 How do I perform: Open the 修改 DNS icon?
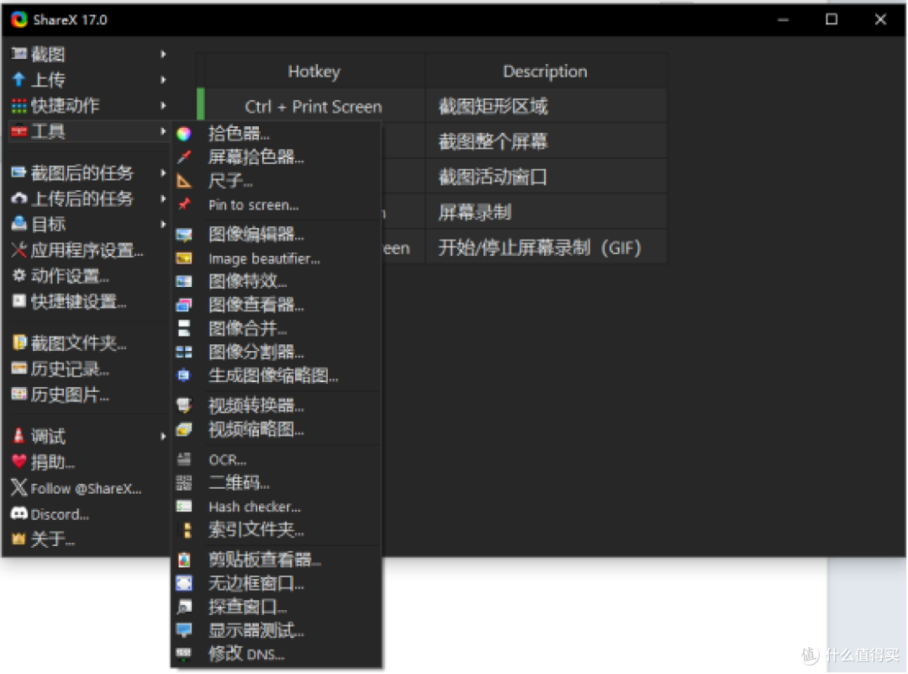click(184, 654)
